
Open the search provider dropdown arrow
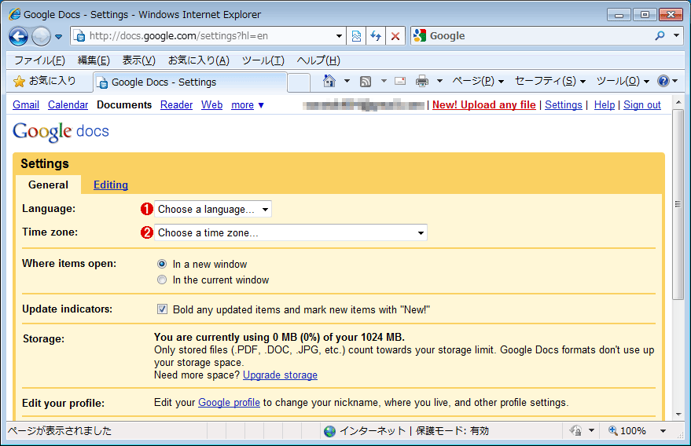tap(677, 35)
